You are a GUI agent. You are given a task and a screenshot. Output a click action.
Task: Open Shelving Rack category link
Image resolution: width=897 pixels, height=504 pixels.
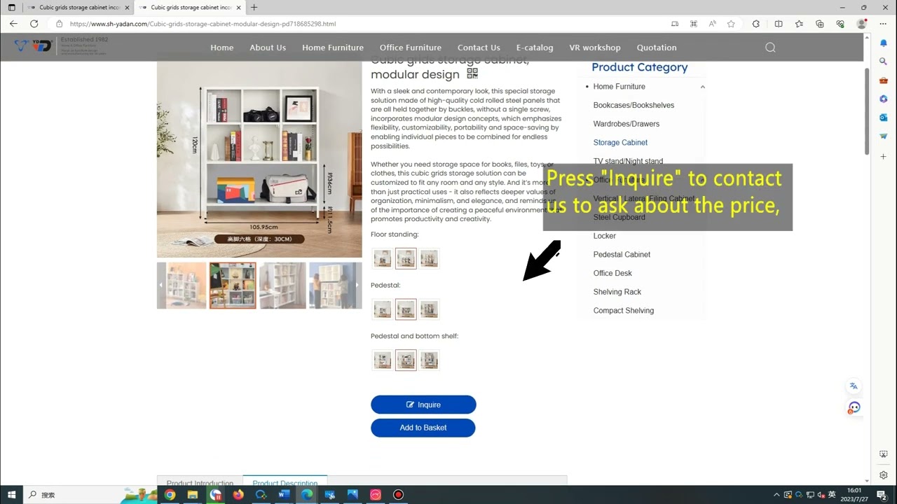pyautogui.click(x=617, y=292)
